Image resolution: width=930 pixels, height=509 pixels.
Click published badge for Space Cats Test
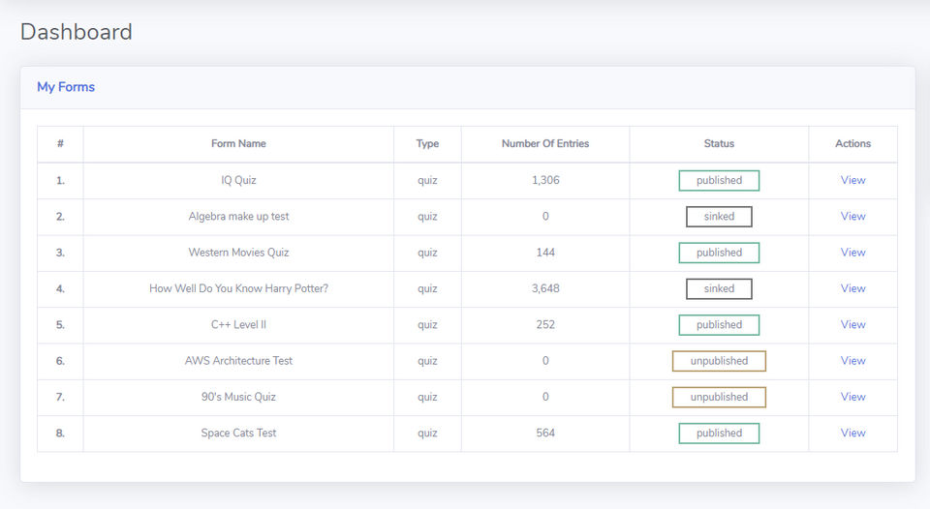point(719,434)
